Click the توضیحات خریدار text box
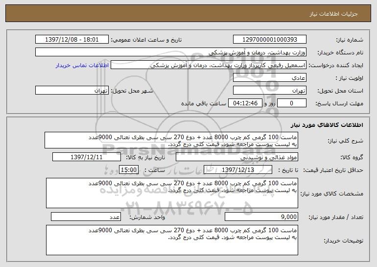377x267 pixels. (x=172, y=240)
